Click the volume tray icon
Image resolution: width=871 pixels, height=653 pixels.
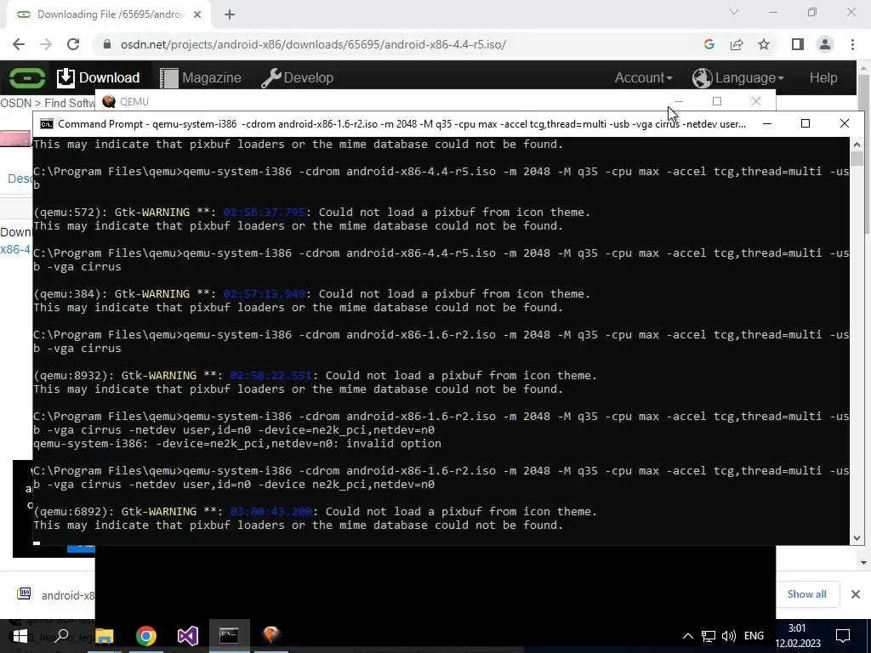(728, 636)
